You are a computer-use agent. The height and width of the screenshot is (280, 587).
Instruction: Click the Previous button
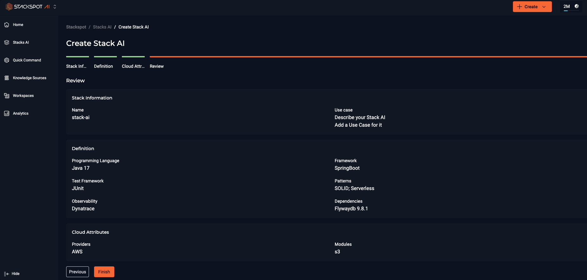[77, 272]
